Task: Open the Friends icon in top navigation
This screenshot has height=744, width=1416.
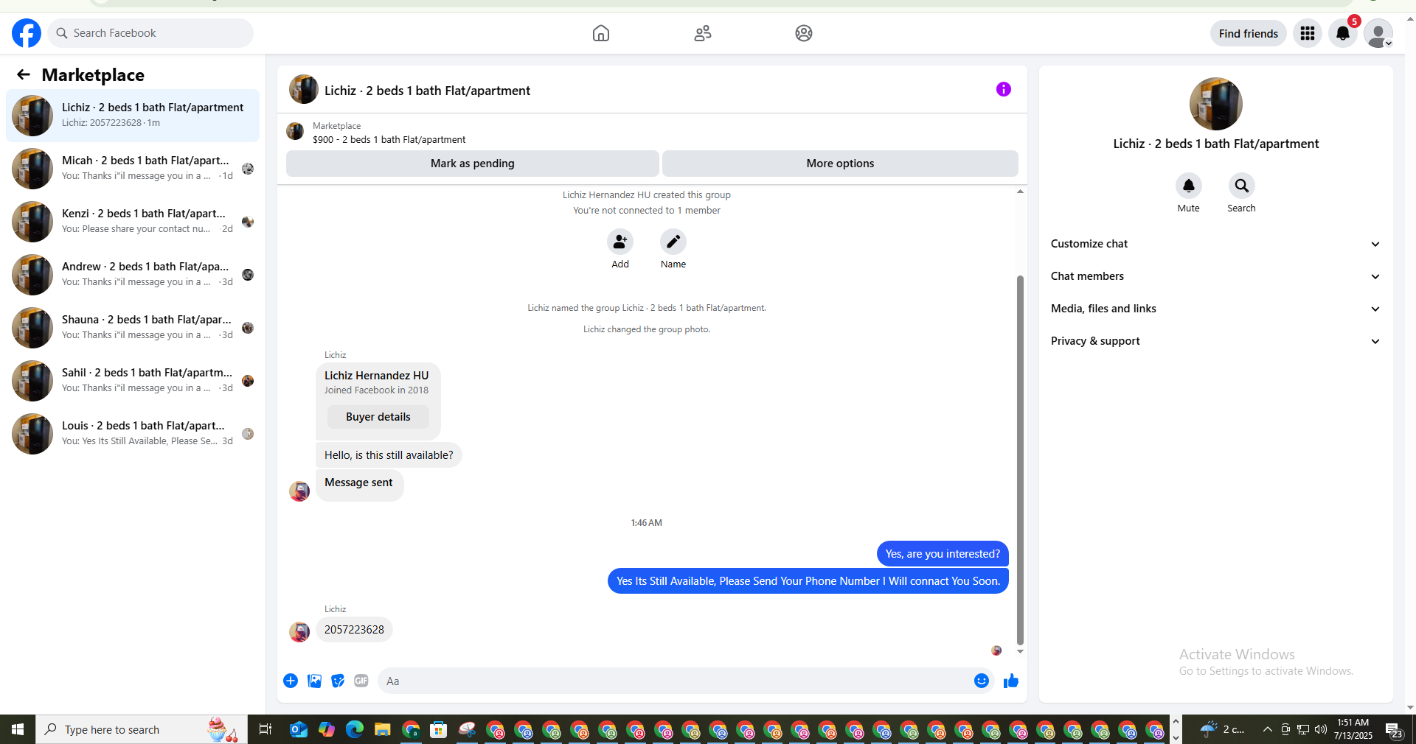Action: 703,33
